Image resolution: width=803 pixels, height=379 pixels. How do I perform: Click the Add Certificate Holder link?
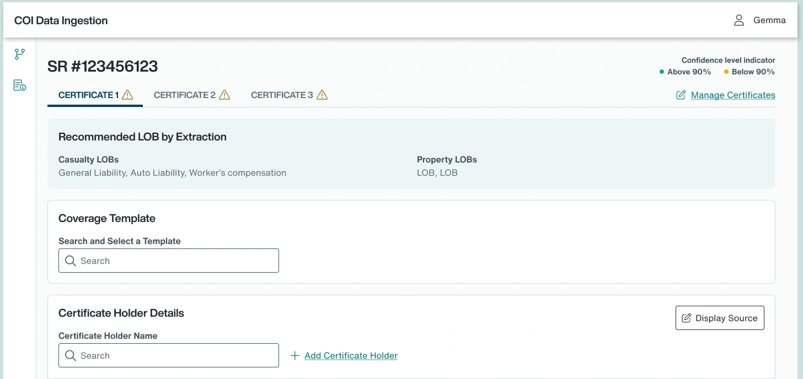pyautogui.click(x=351, y=356)
